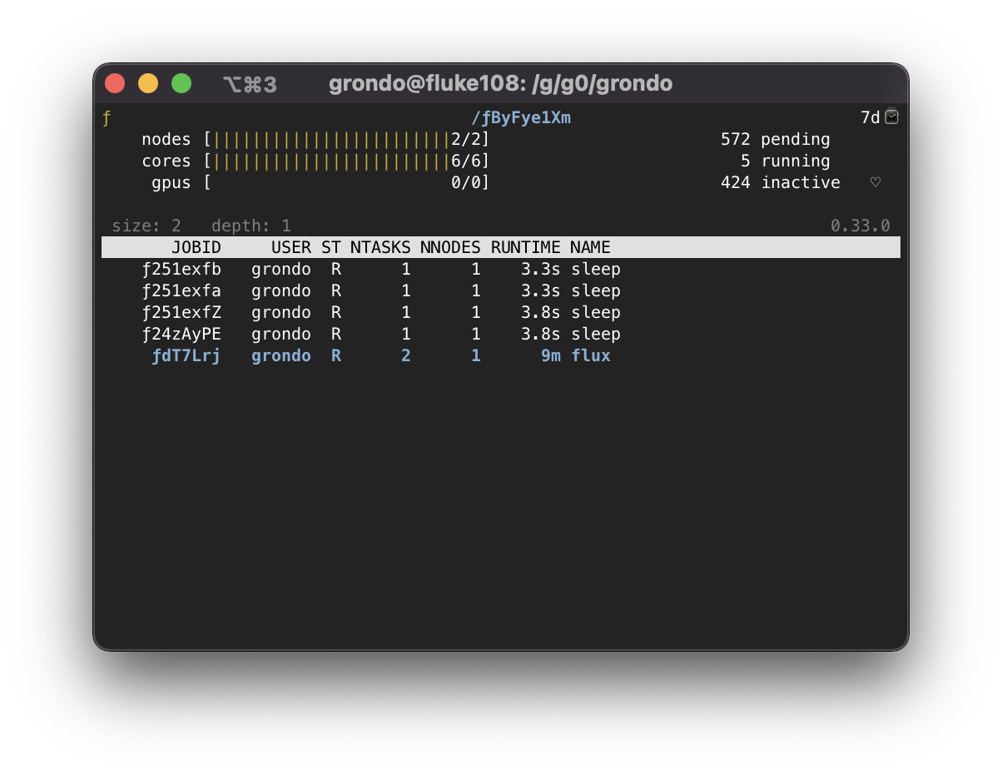The height and width of the screenshot is (774, 1002).
Task: Click the JOBID column header
Action: tap(196, 247)
